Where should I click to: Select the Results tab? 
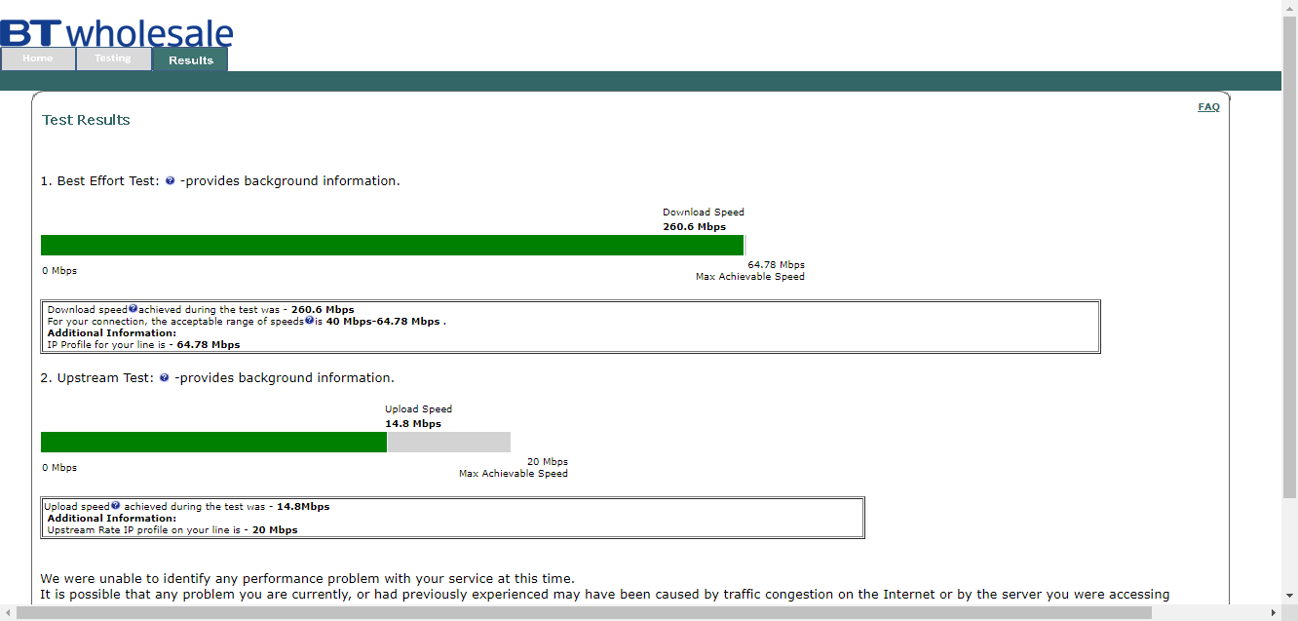tap(190, 60)
